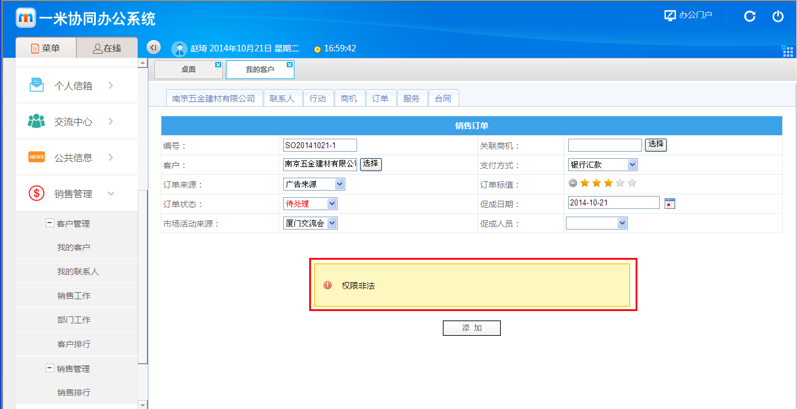Open the 订单状态 dropdown showing 待处理
797x409 pixels.
310,204
